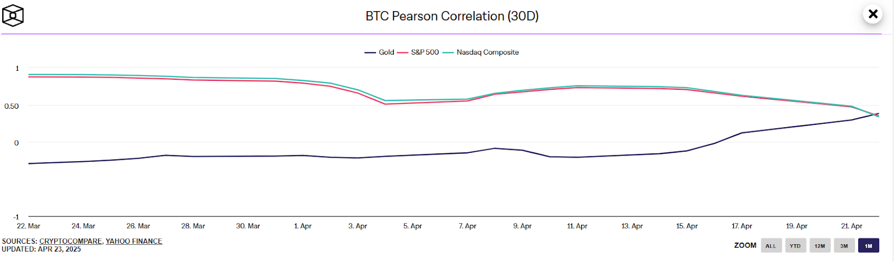Viewport: 894px width, 261px height.
Task: Click the Gold legend dark blue line marker
Action: 370,53
